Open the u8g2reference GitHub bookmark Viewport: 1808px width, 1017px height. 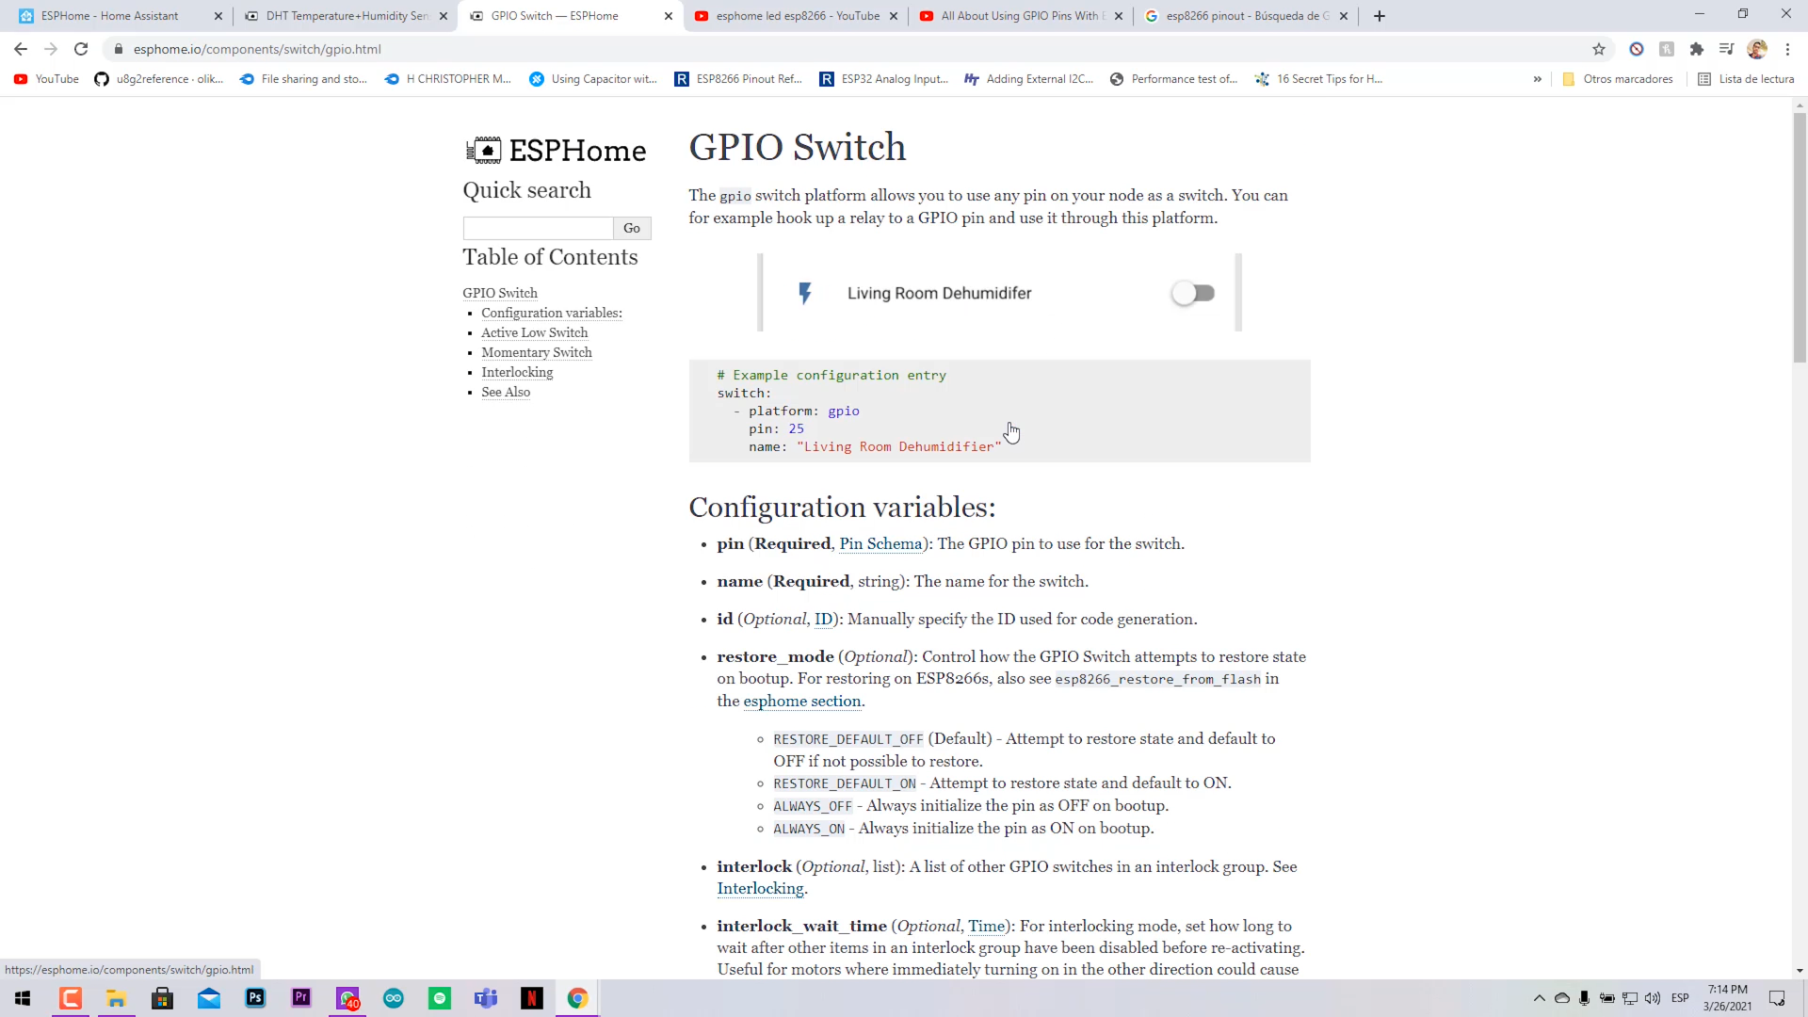[158, 79]
